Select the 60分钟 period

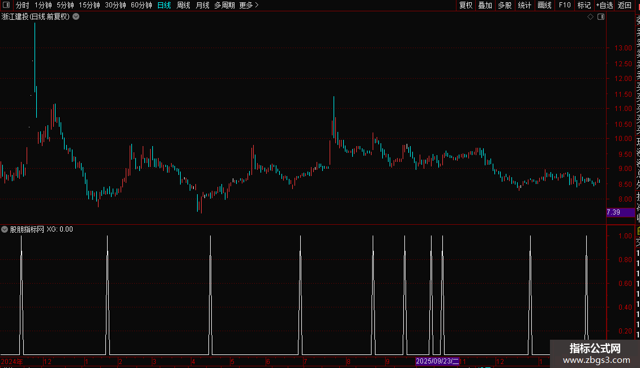click(x=142, y=5)
